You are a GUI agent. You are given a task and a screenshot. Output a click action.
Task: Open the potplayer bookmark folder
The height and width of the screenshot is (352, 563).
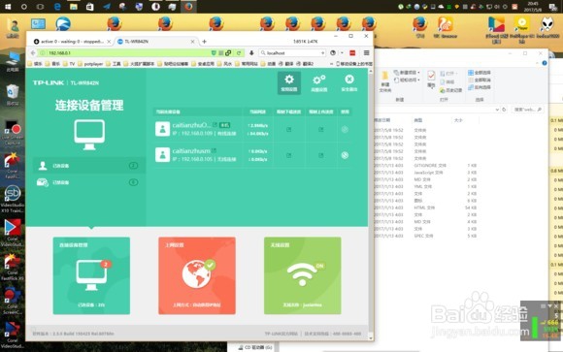(x=90, y=63)
